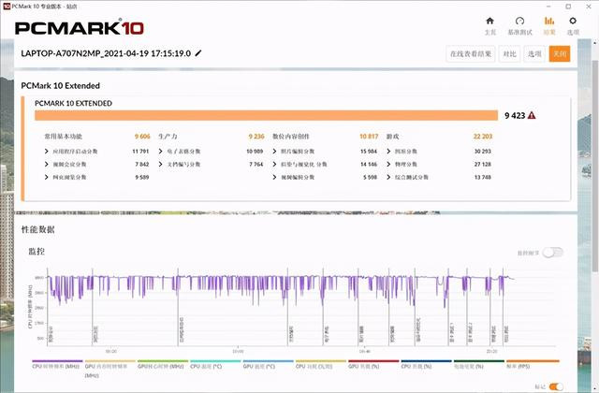Expand the row scoring 10 989

[x=160, y=152]
